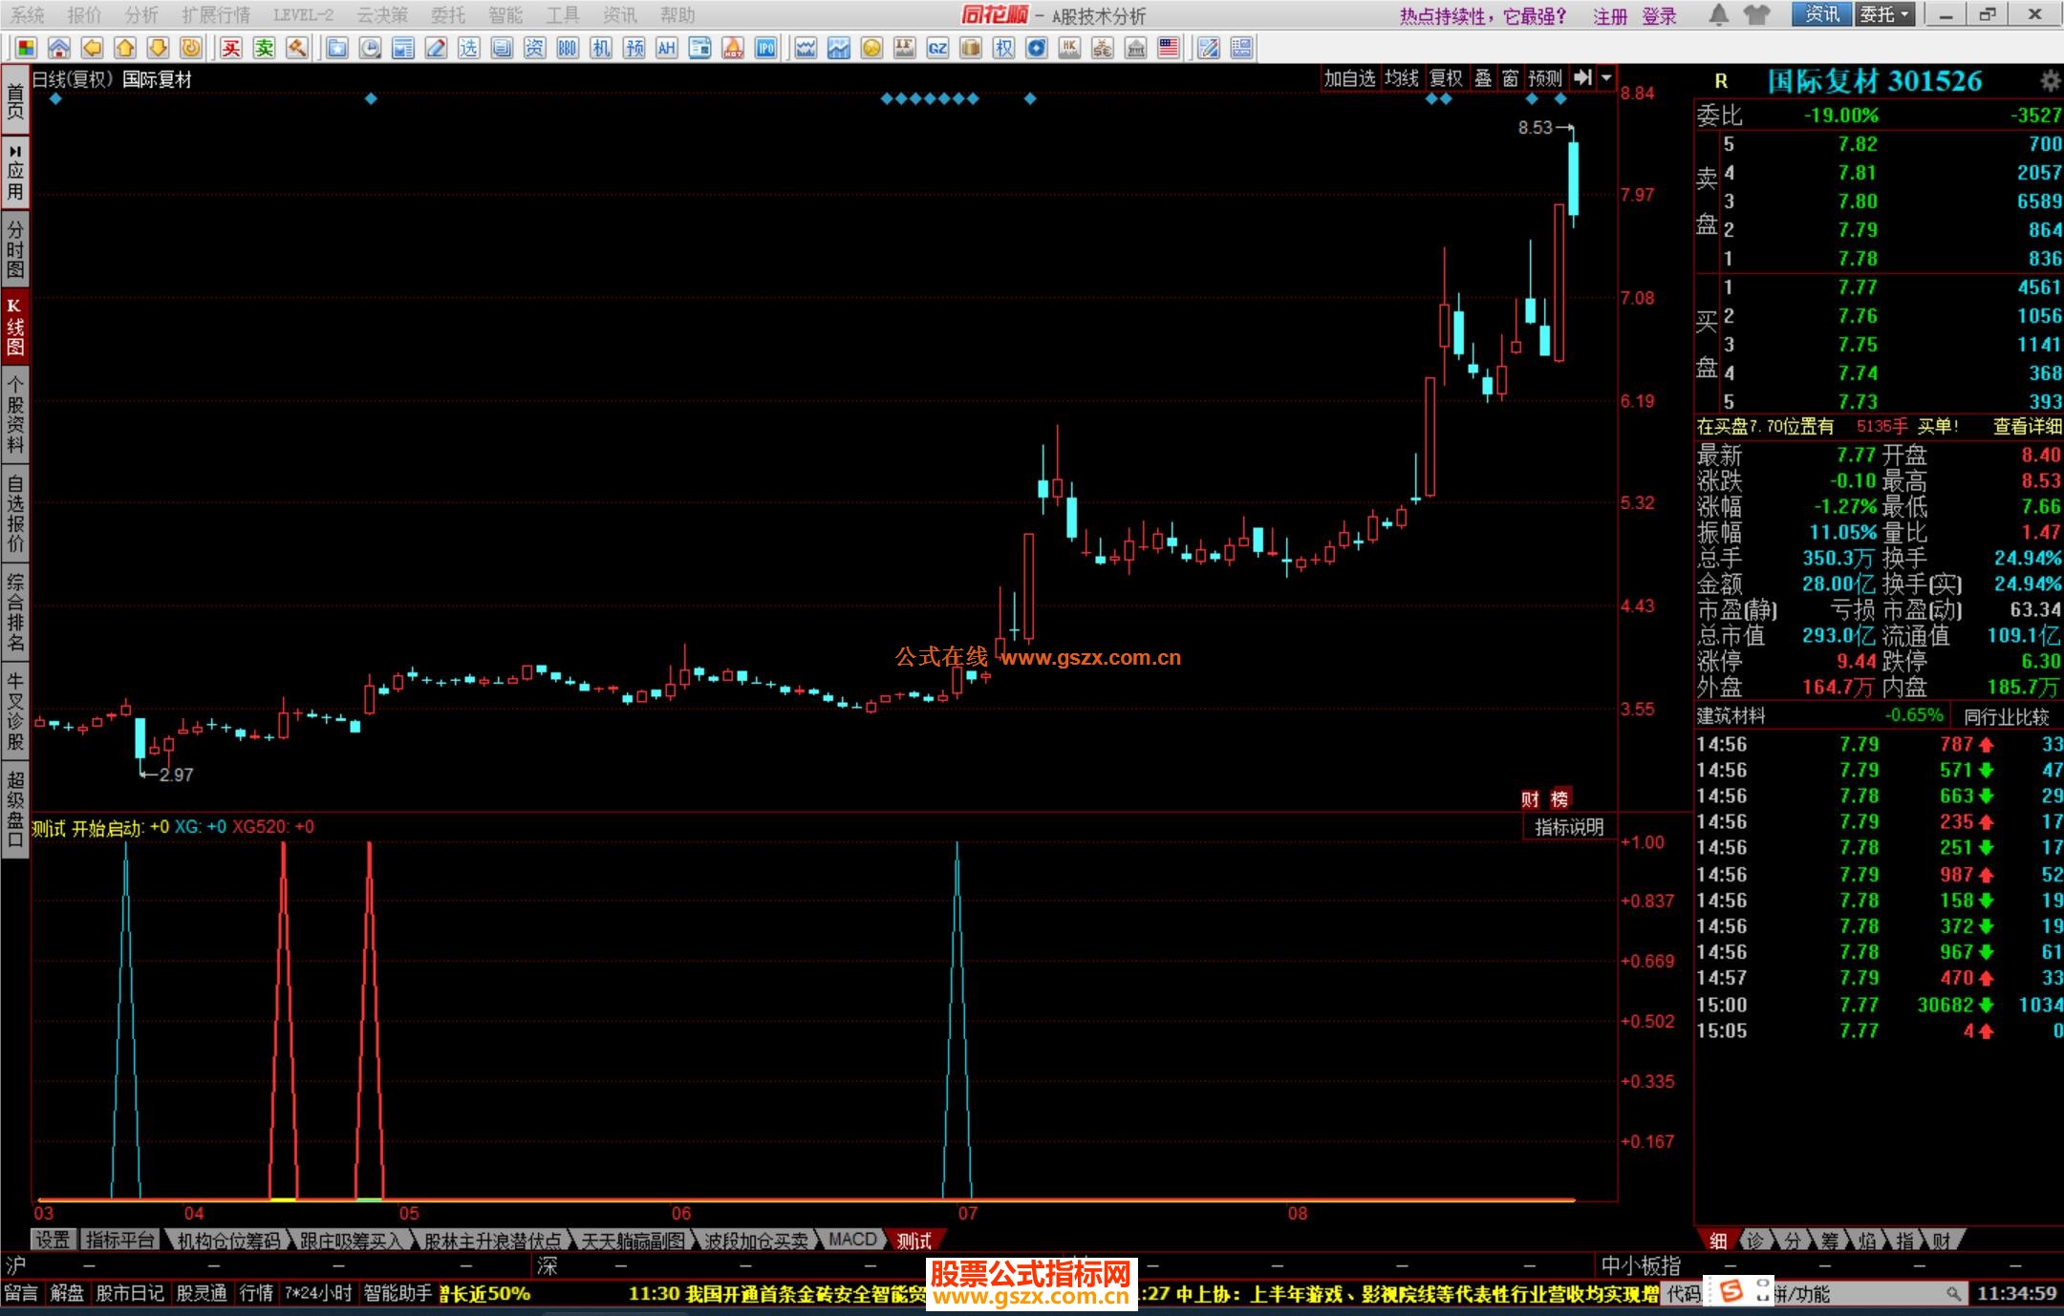Click the red 买 buy toolbar icon
The width and height of the screenshot is (2064, 1316).
click(x=231, y=49)
